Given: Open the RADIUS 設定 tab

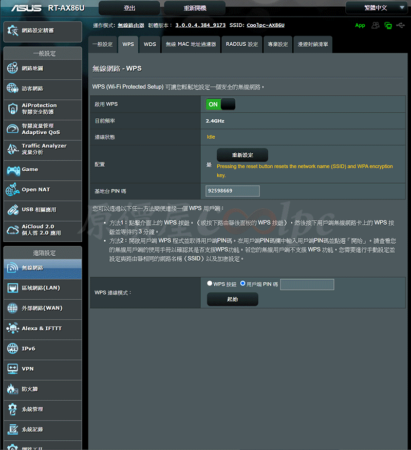Looking at the screenshot, I should (241, 44).
